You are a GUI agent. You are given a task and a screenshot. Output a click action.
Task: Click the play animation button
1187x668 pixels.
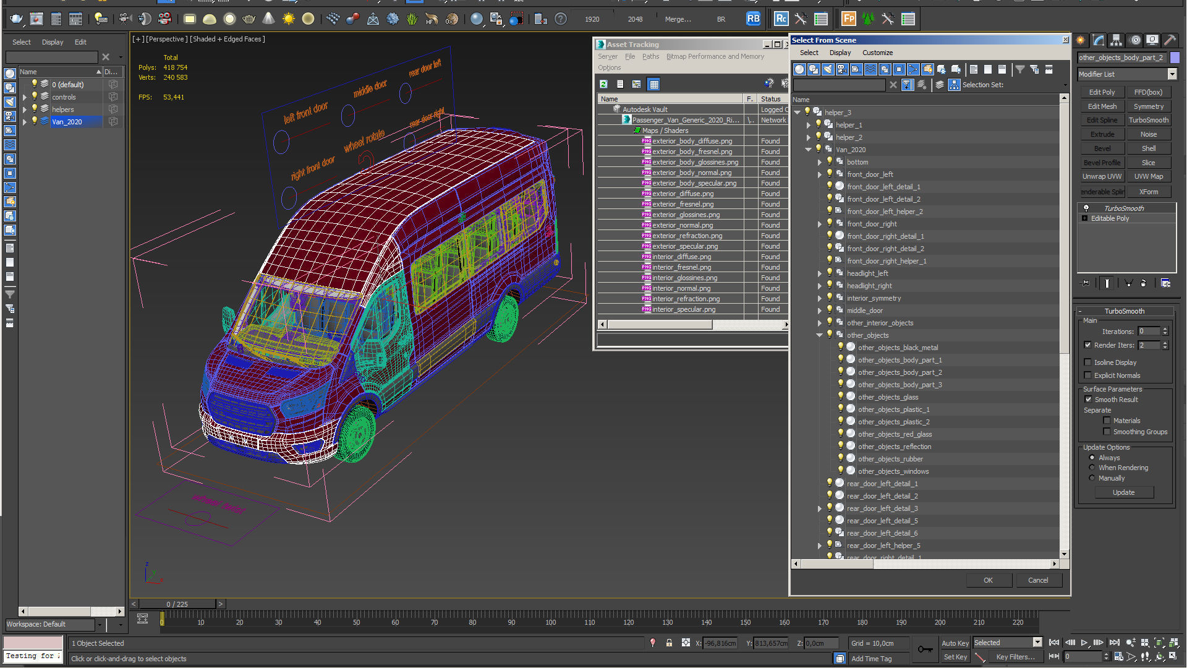tap(1084, 643)
